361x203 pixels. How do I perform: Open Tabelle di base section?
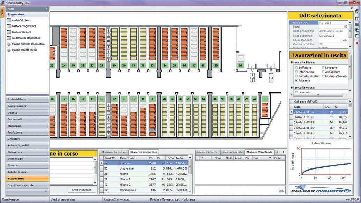pos(27,172)
